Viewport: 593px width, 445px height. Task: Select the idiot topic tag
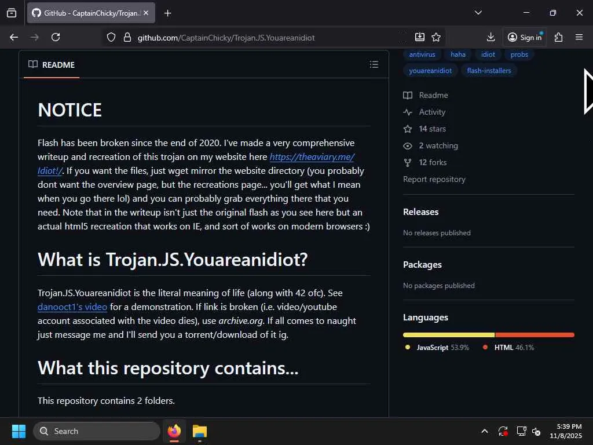488,54
